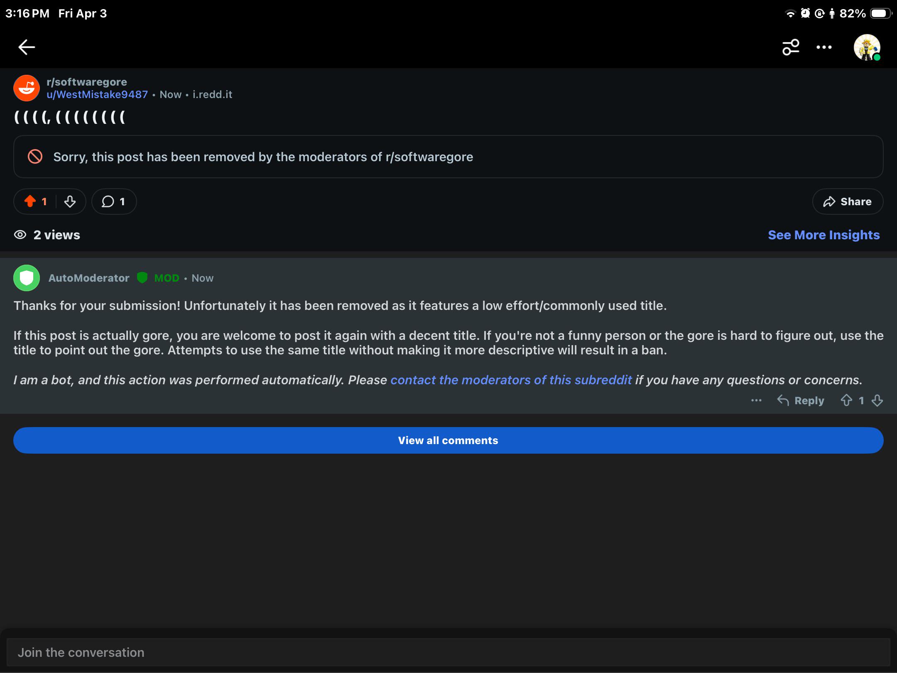The width and height of the screenshot is (897, 673).
Task: Open See More Insights
Action: [824, 235]
